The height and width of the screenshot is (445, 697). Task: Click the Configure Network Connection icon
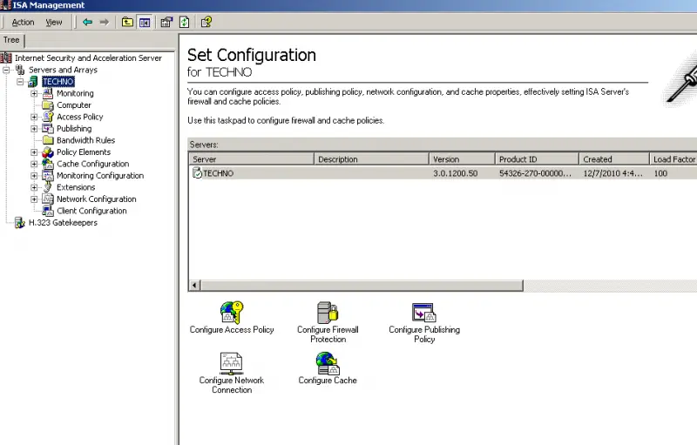pyautogui.click(x=232, y=363)
